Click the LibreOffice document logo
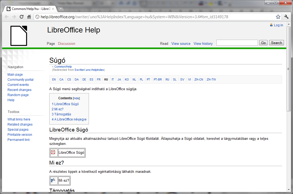This screenshot has width=293, height=194. 19,36
